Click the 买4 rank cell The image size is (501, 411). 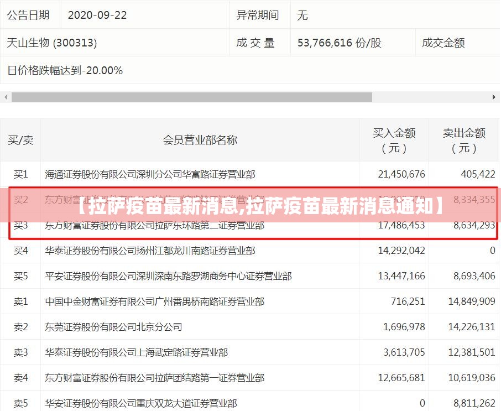(x=20, y=251)
